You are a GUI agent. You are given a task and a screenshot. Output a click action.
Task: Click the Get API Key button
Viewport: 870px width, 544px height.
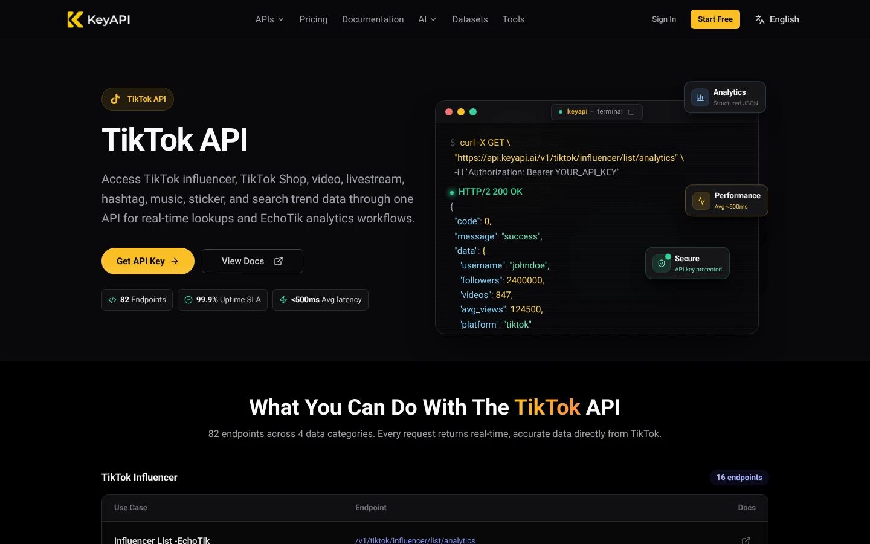coord(148,261)
